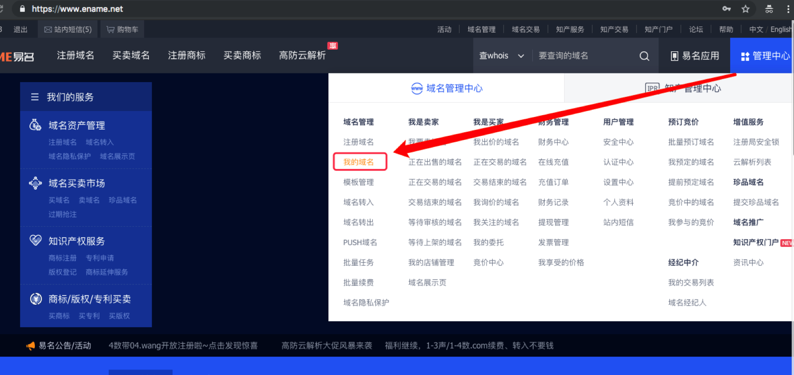Screen dimensions: 794x375
Task: Click 退出 to log out
Action: [x=20, y=29]
